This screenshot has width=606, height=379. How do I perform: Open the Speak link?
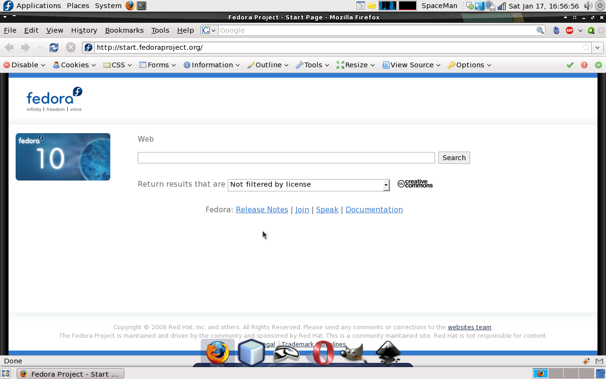tap(327, 209)
